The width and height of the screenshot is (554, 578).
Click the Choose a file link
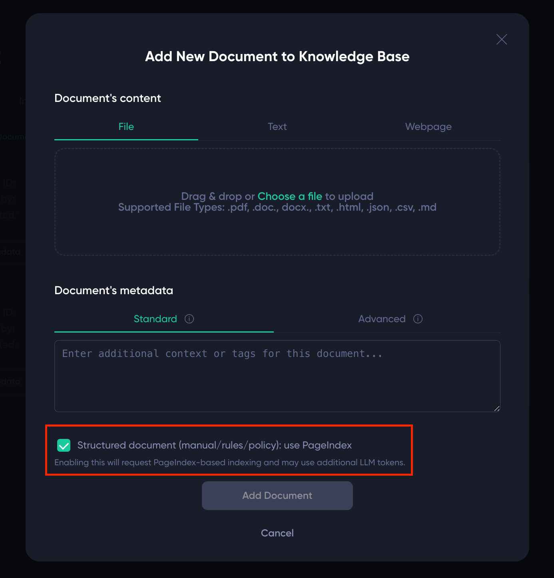290,196
